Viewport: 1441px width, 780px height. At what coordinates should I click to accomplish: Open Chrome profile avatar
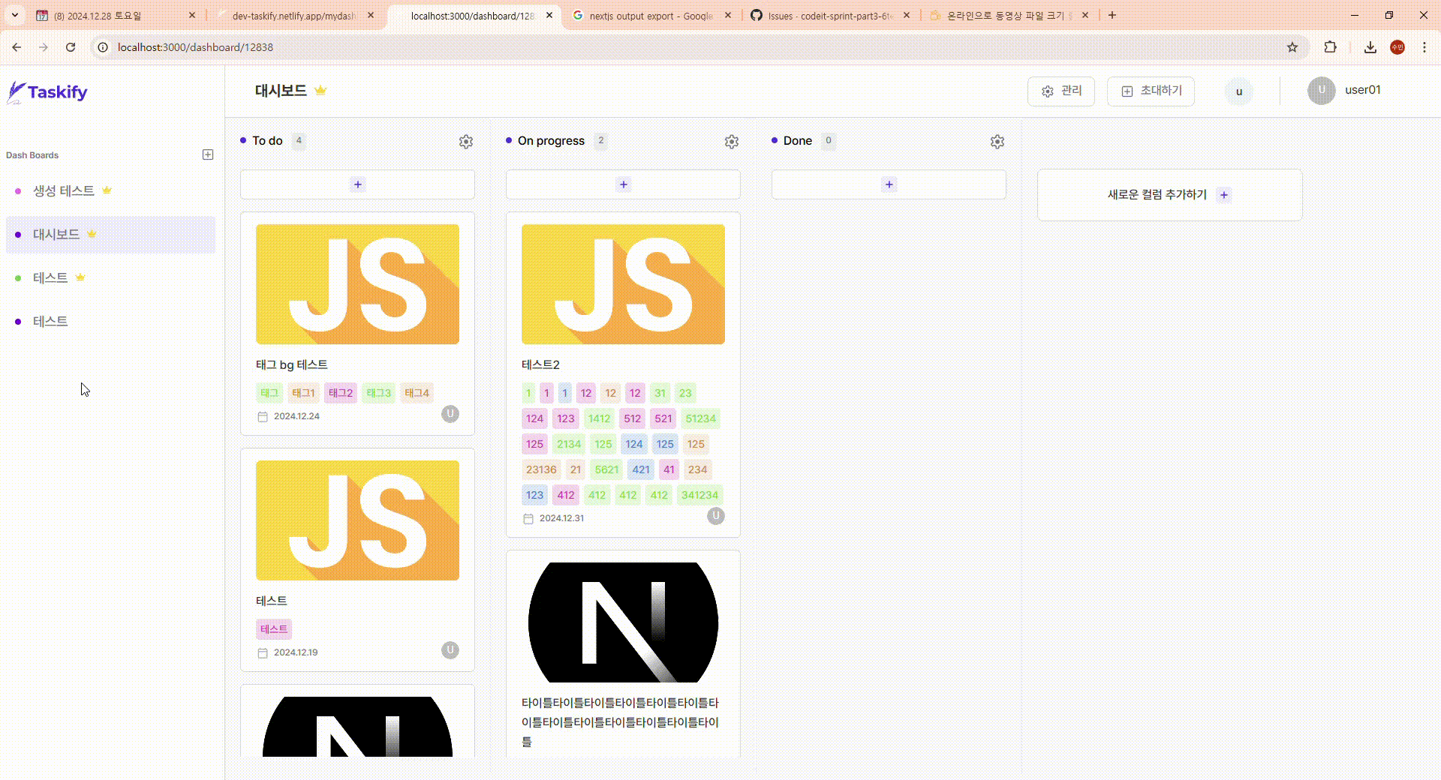[1397, 47]
